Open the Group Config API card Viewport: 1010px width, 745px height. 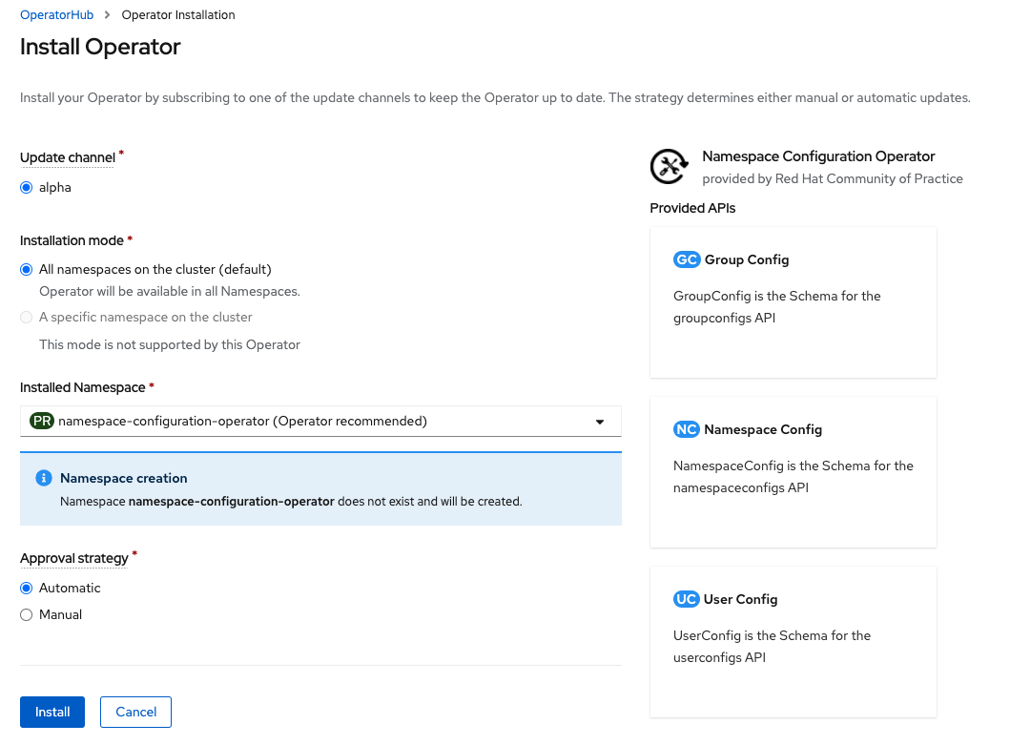[x=793, y=301]
